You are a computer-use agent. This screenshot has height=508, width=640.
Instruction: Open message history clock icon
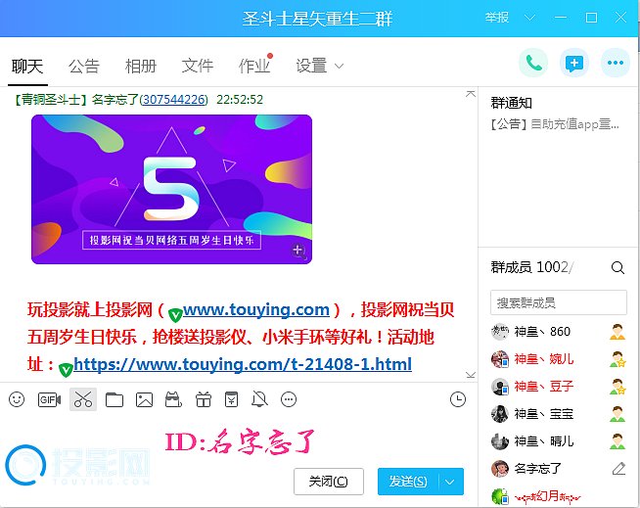tap(458, 399)
